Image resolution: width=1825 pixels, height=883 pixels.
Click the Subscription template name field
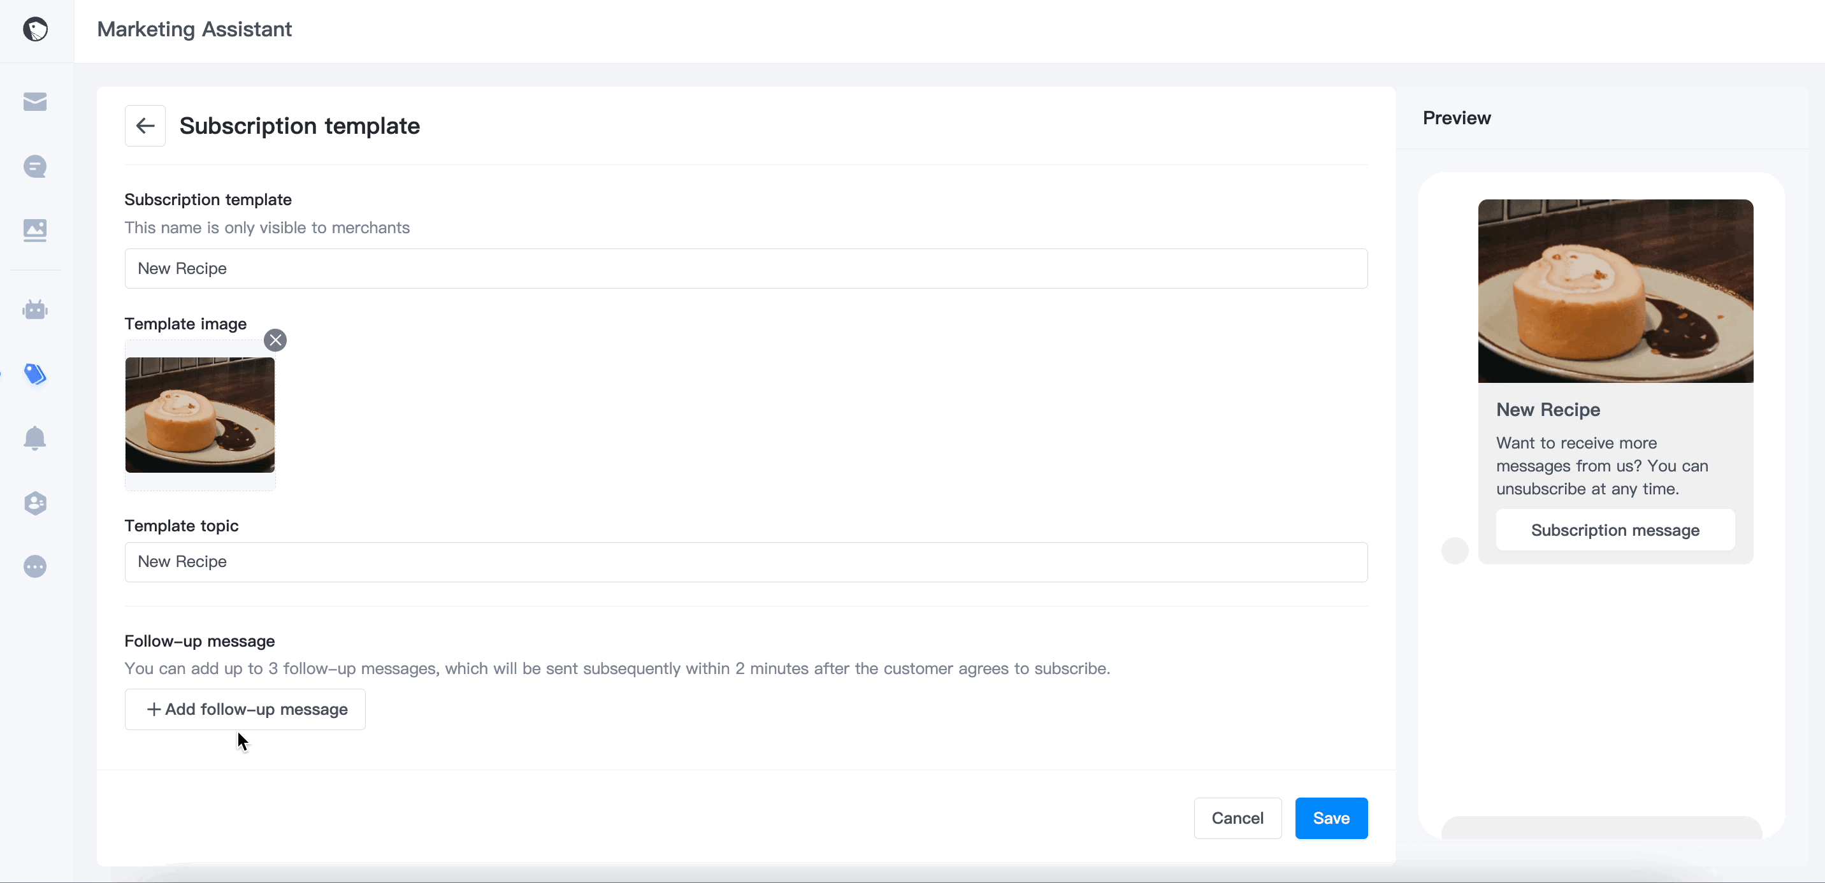(x=746, y=268)
